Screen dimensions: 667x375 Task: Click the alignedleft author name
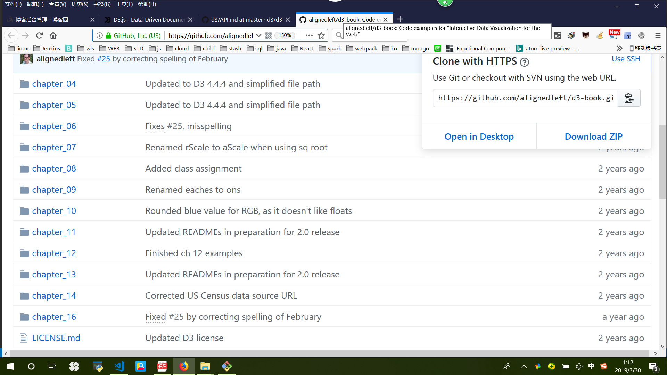coord(56,59)
